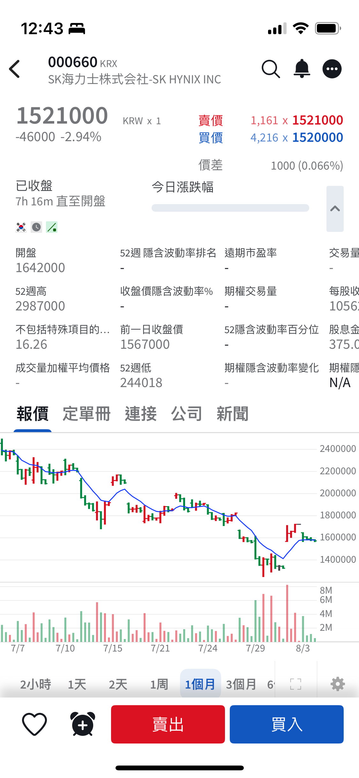Open the search magnifier icon
The image size is (359, 778).
click(271, 69)
